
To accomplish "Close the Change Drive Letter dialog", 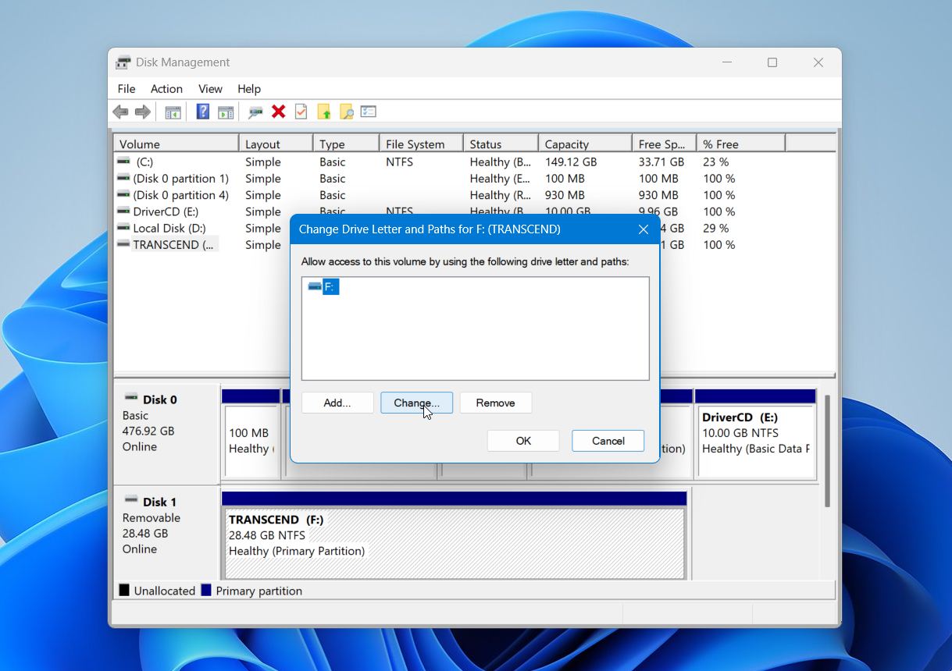I will 644,229.
